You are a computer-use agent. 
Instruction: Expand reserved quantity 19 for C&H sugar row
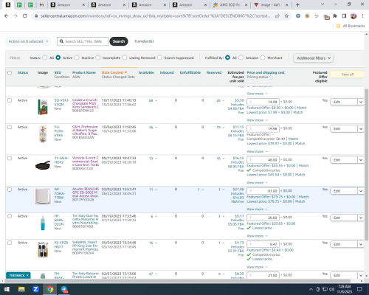coord(221,127)
